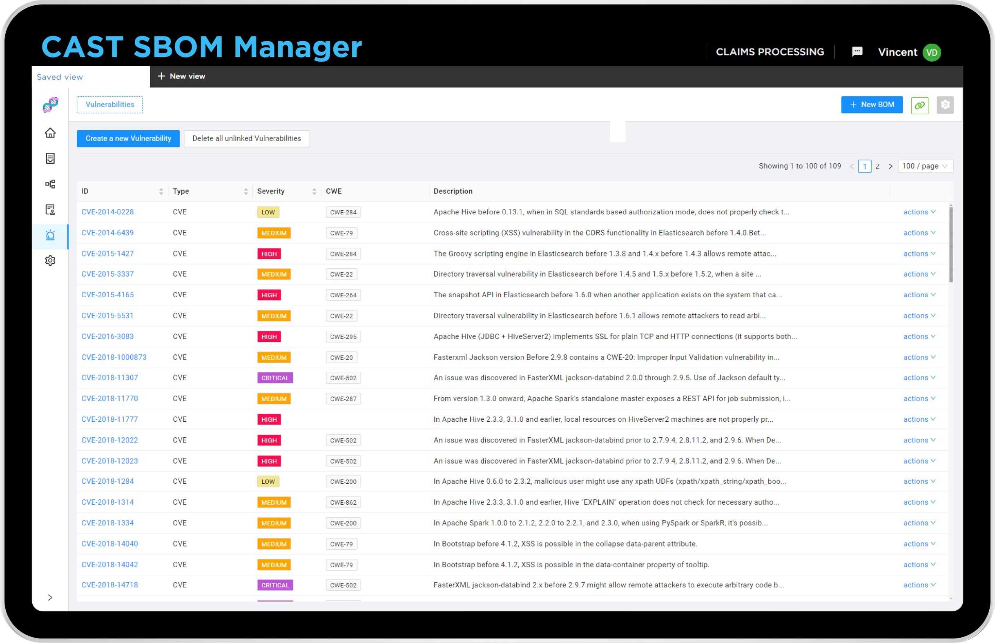This screenshot has width=995, height=643.
Task: Open the CVE-2015-1427 vulnerability link
Action: coord(107,253)
